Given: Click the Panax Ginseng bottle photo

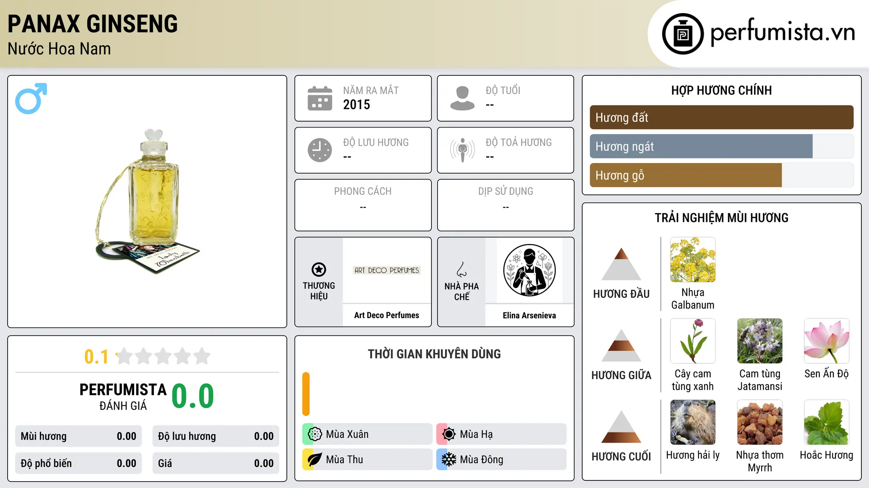Looking at the screenshot, I should click(x=147, y=201).
